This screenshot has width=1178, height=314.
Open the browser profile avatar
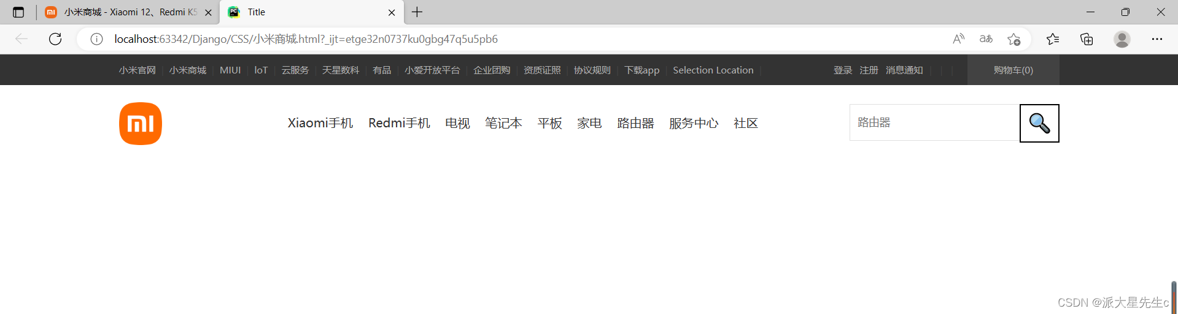click(x=1122, y=39)
